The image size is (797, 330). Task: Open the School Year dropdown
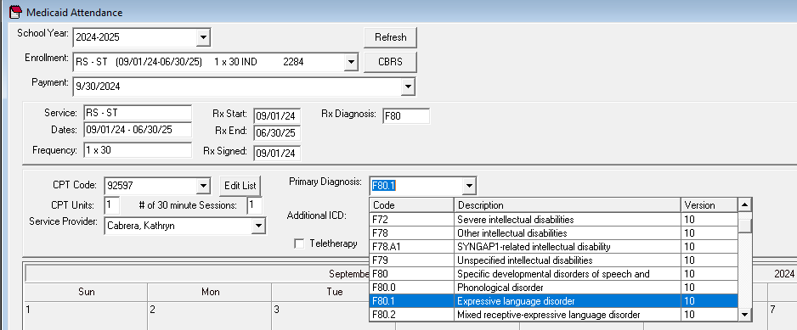point(203,37)
